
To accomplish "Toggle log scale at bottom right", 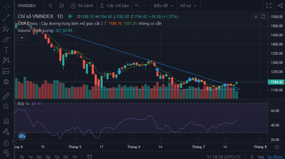I will point(261,157).
